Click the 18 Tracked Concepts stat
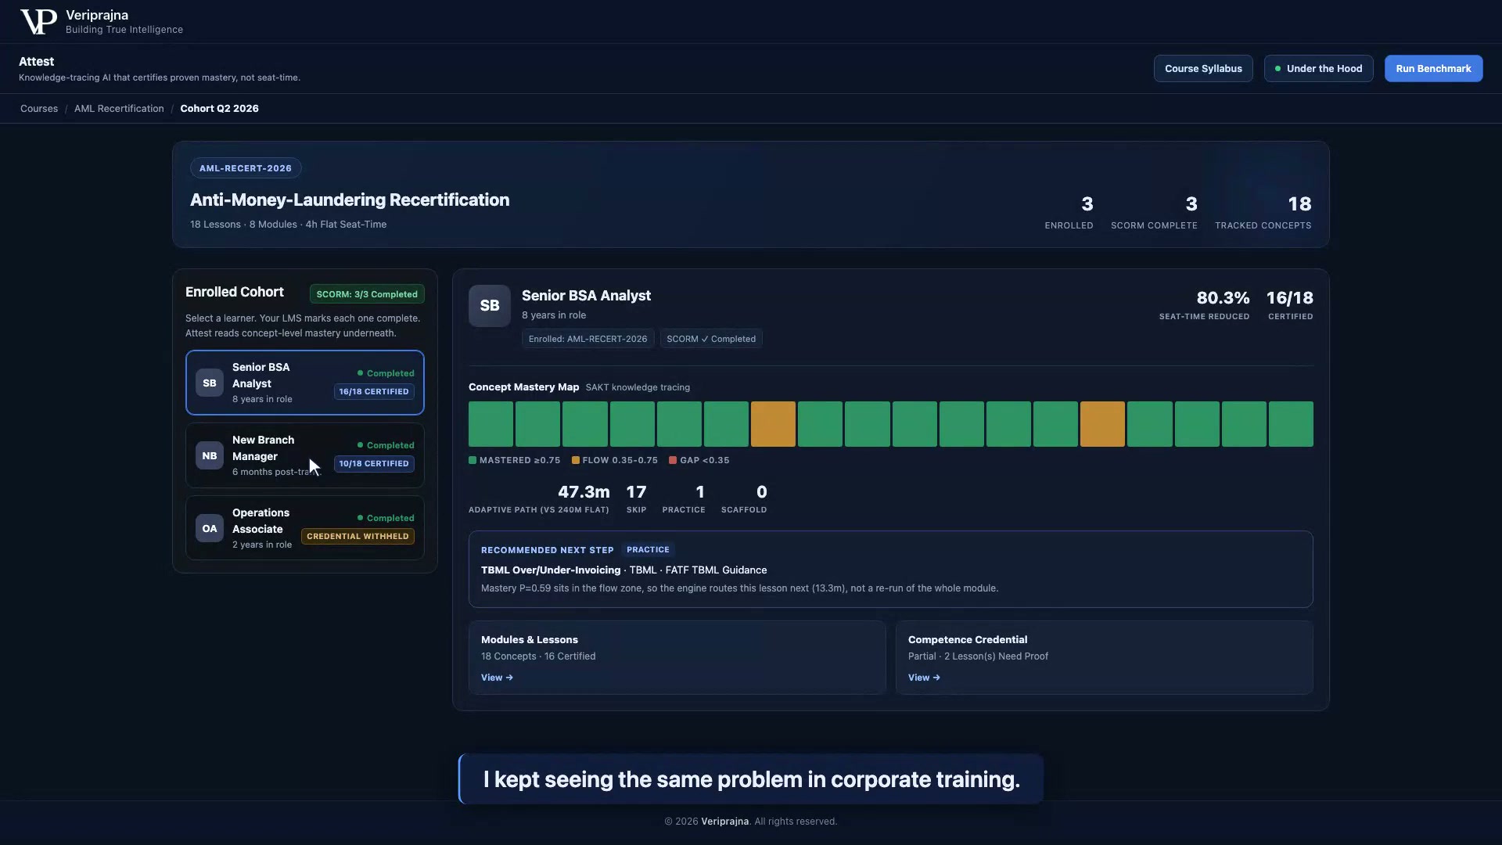The width and height of the screenshot is (1502, 845). click(1263, 213)
